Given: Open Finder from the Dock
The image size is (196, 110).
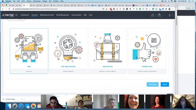Looking at the screenshot, I should point(9,106).
